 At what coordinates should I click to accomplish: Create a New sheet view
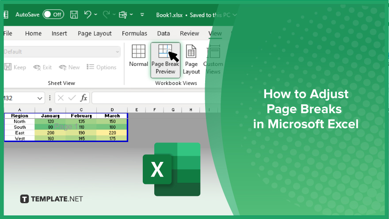tap(69, 67)
